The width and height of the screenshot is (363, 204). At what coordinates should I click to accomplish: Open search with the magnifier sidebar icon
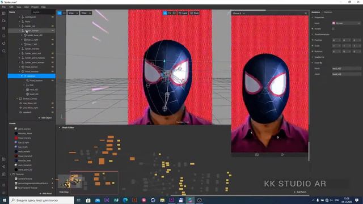coord(4,51)
